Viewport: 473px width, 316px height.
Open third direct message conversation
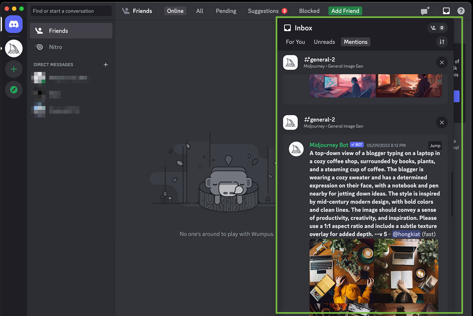[71, 110]
